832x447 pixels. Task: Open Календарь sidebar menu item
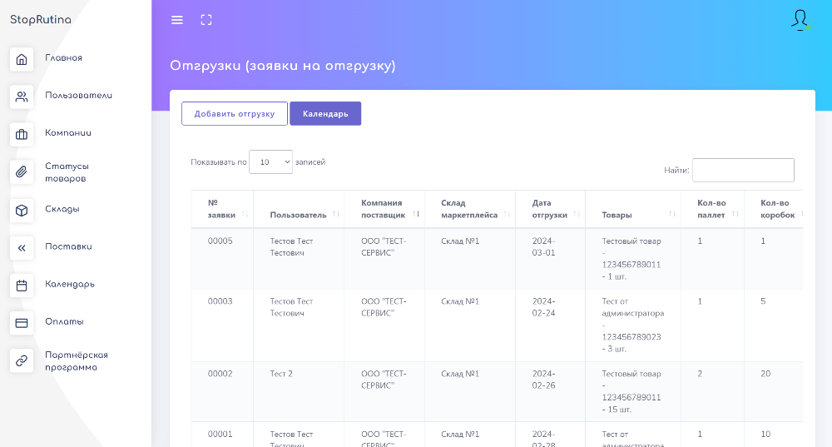[70, 285]
